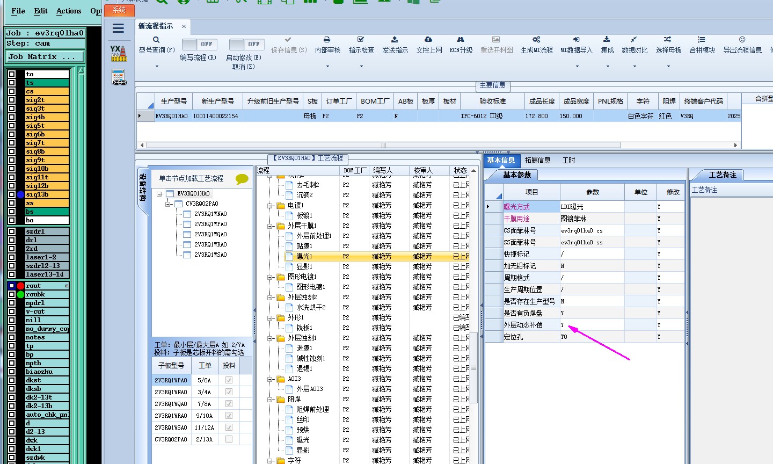773x464 pixels.
Task: Open the dropdown arrow under MI数据导入
Action: pos(577,67)
